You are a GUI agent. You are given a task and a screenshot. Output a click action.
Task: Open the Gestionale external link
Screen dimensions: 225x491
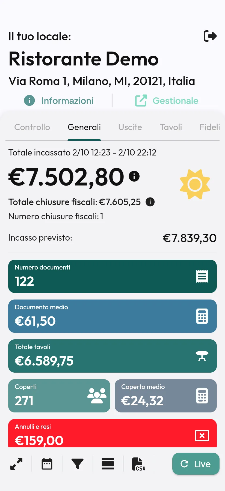point(167,101)
